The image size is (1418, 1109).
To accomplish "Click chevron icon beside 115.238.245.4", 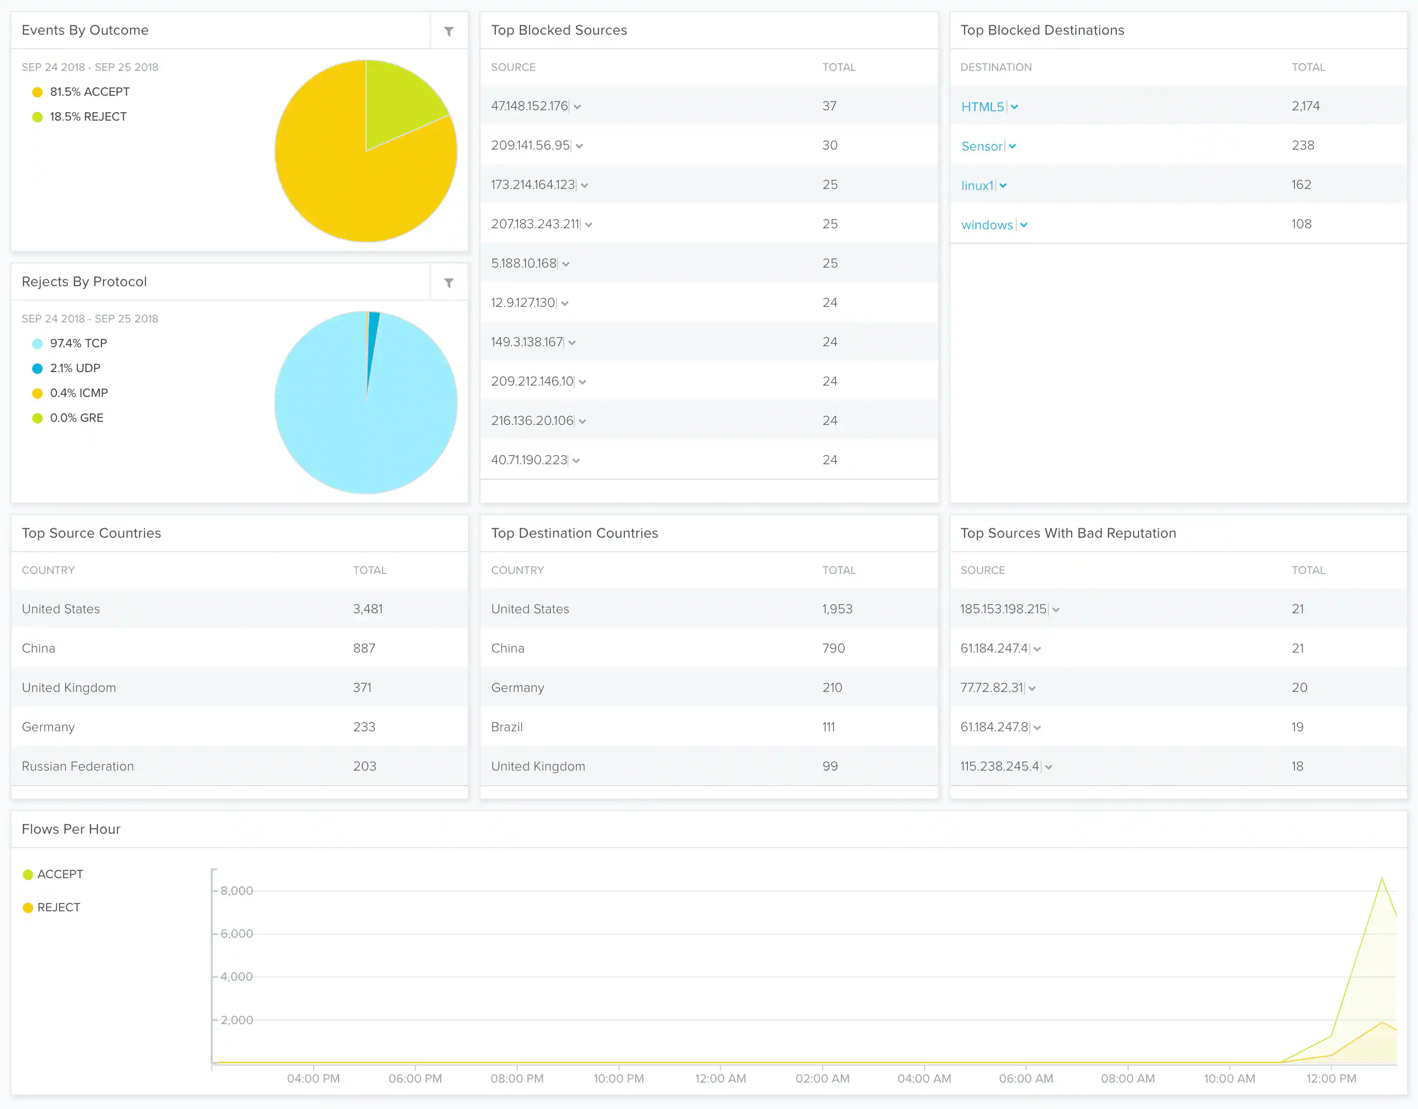I will point(1048,767).
